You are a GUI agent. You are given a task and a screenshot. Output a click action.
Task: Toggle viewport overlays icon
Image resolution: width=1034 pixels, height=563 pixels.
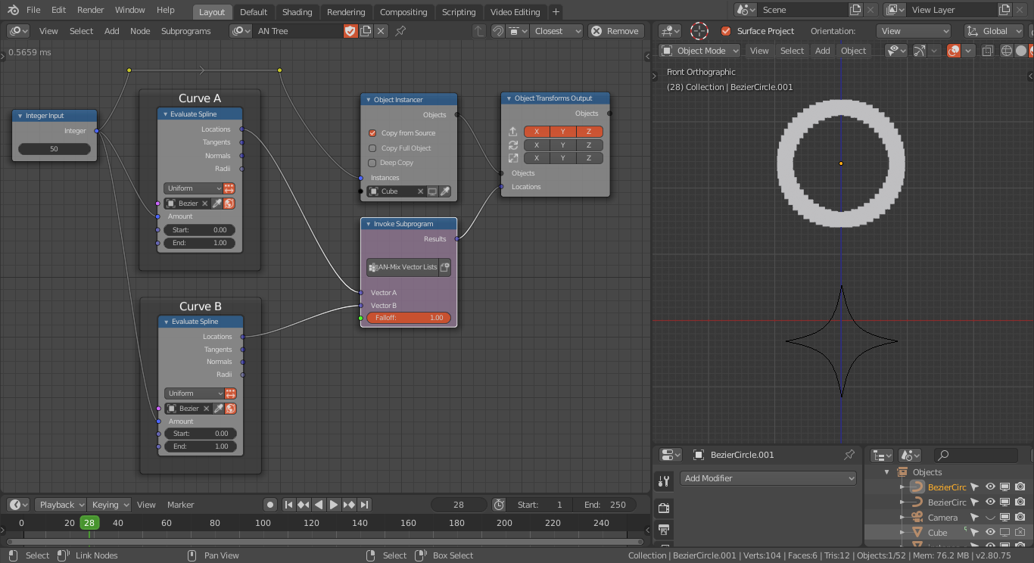pos(954,51)
